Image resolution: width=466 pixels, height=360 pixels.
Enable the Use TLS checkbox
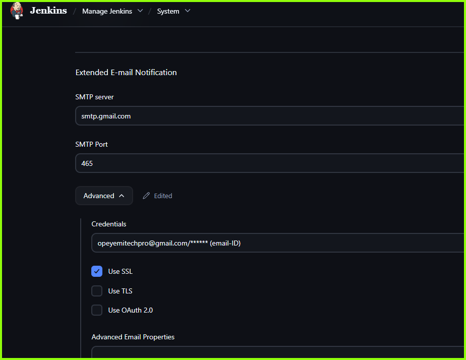pyautogui.click(x=97, y=291)
